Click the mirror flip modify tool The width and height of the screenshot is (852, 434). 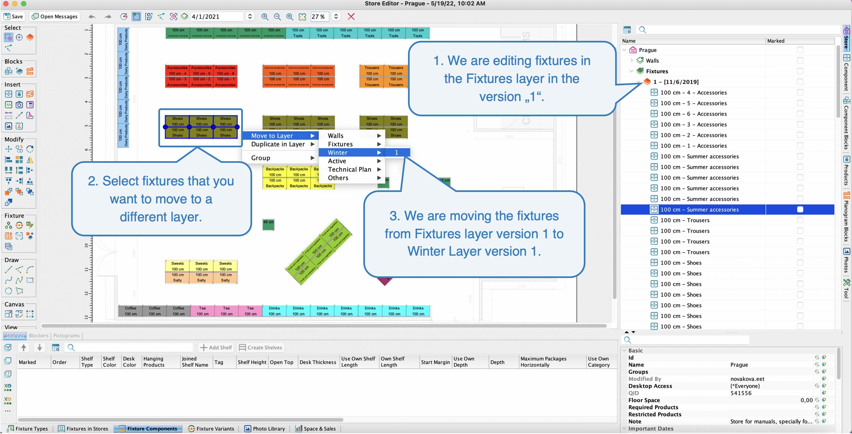[x=30, y=160]
